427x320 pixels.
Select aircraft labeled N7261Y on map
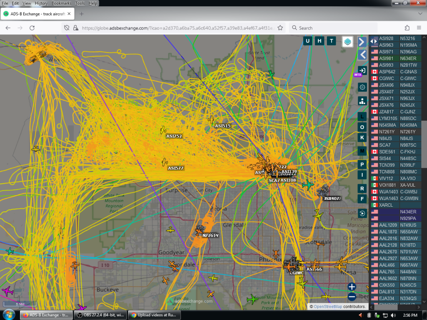click(199, 231)
